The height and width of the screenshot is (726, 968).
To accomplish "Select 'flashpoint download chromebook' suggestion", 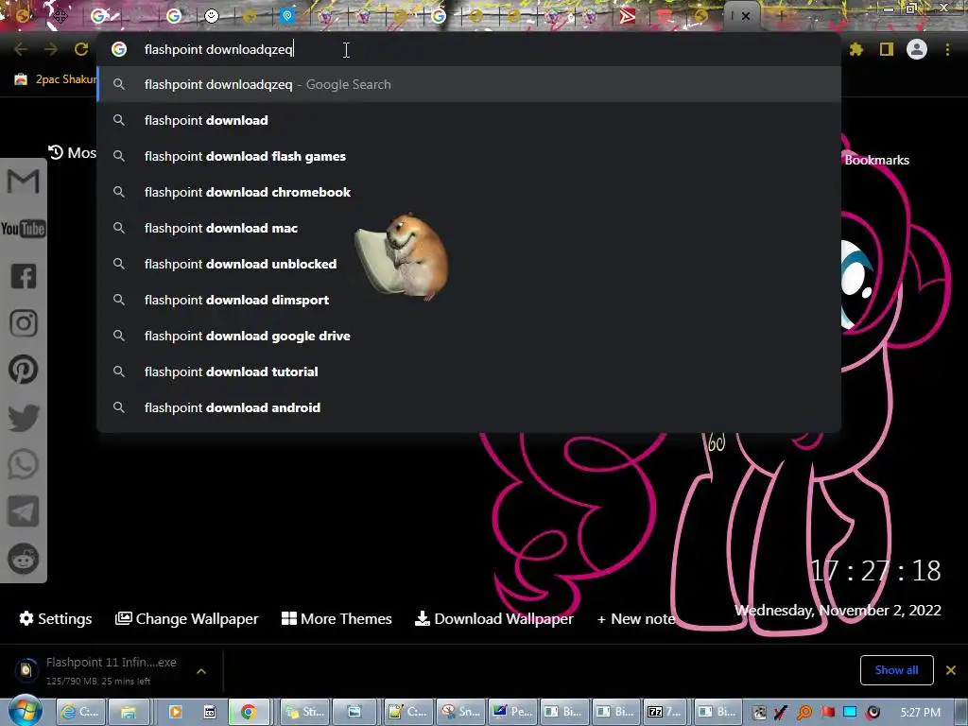I will [469, 192].
